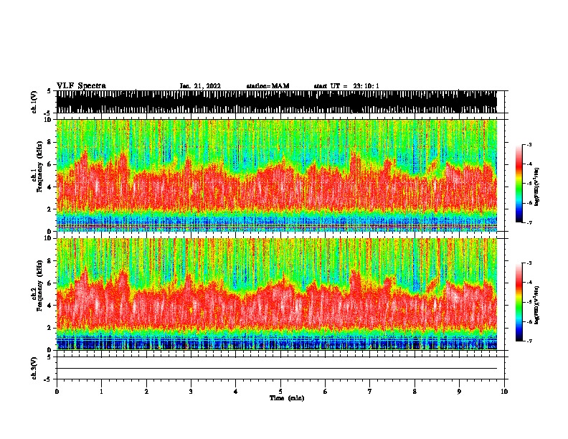Viewport: 568px width, 439px height.
Task: Click '-5' label on ch.2 color bar
Action: click(529, 302)
